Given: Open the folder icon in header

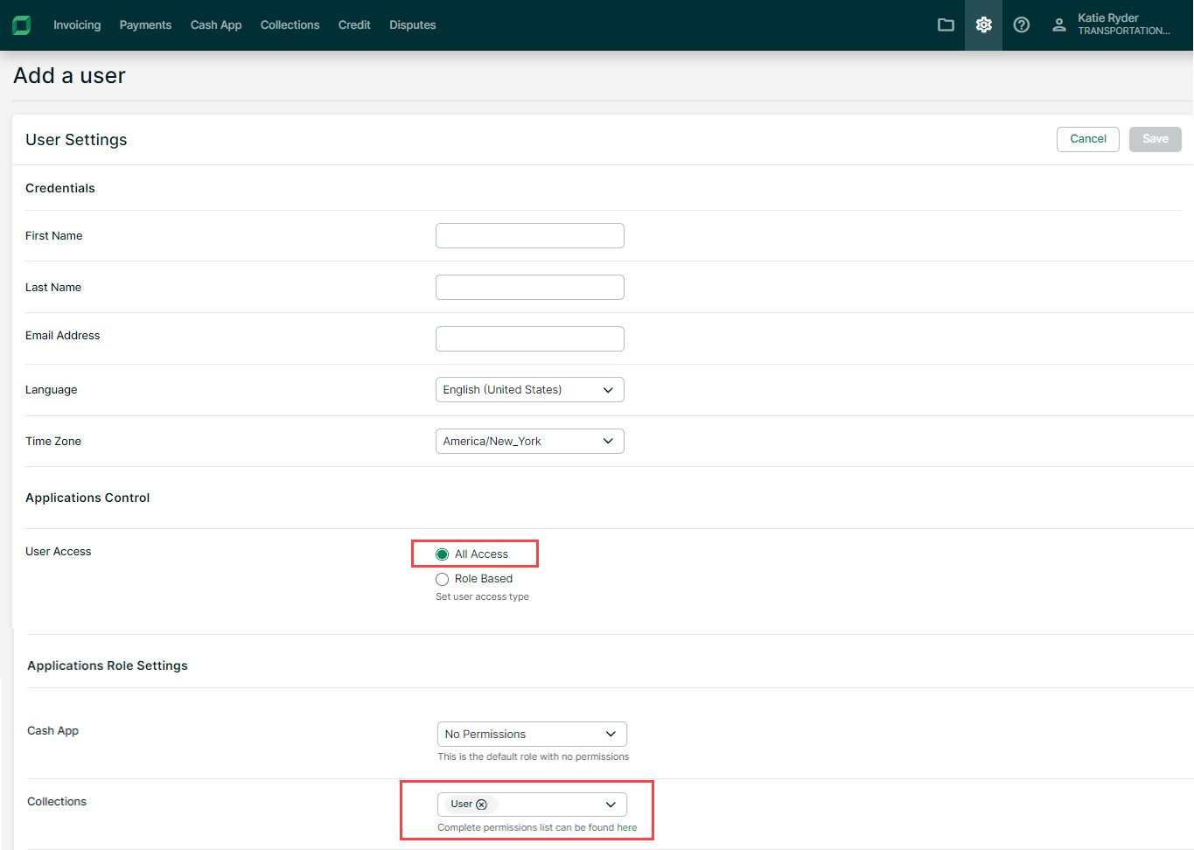Looking at the screenshot, I should click(946, 25).
